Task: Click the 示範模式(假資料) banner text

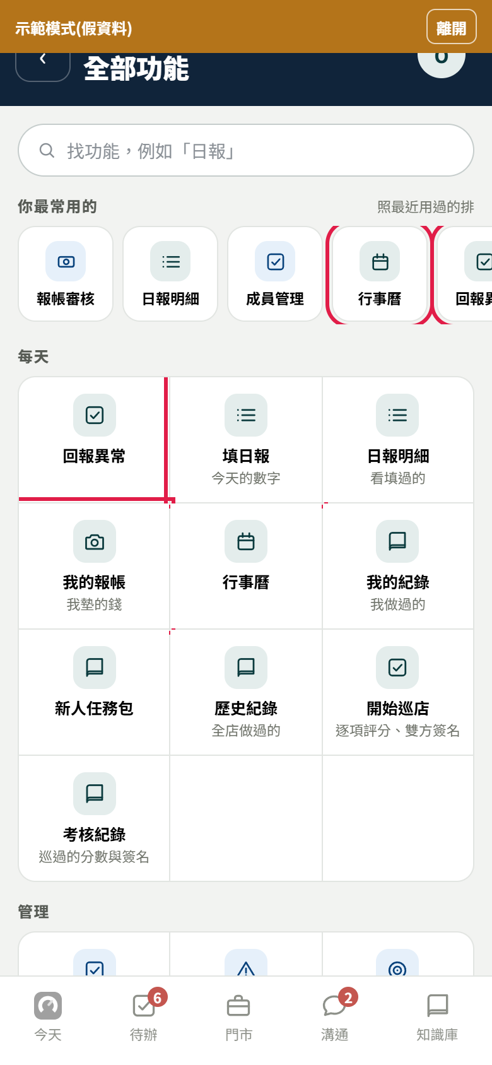Action: coord(74,28)
